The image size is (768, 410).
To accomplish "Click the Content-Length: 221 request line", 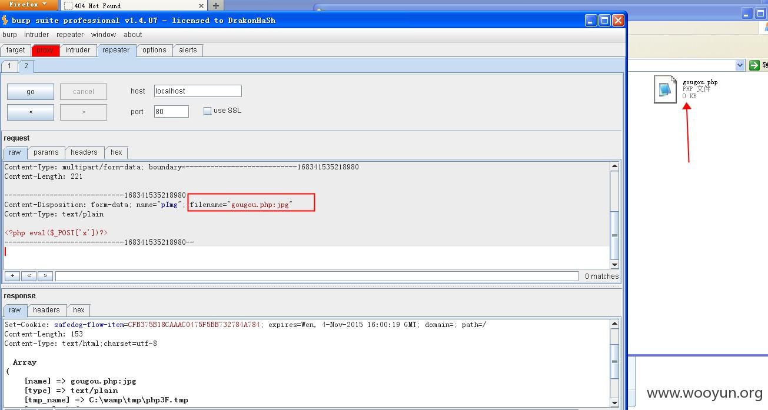I will [x=44, y=176].
